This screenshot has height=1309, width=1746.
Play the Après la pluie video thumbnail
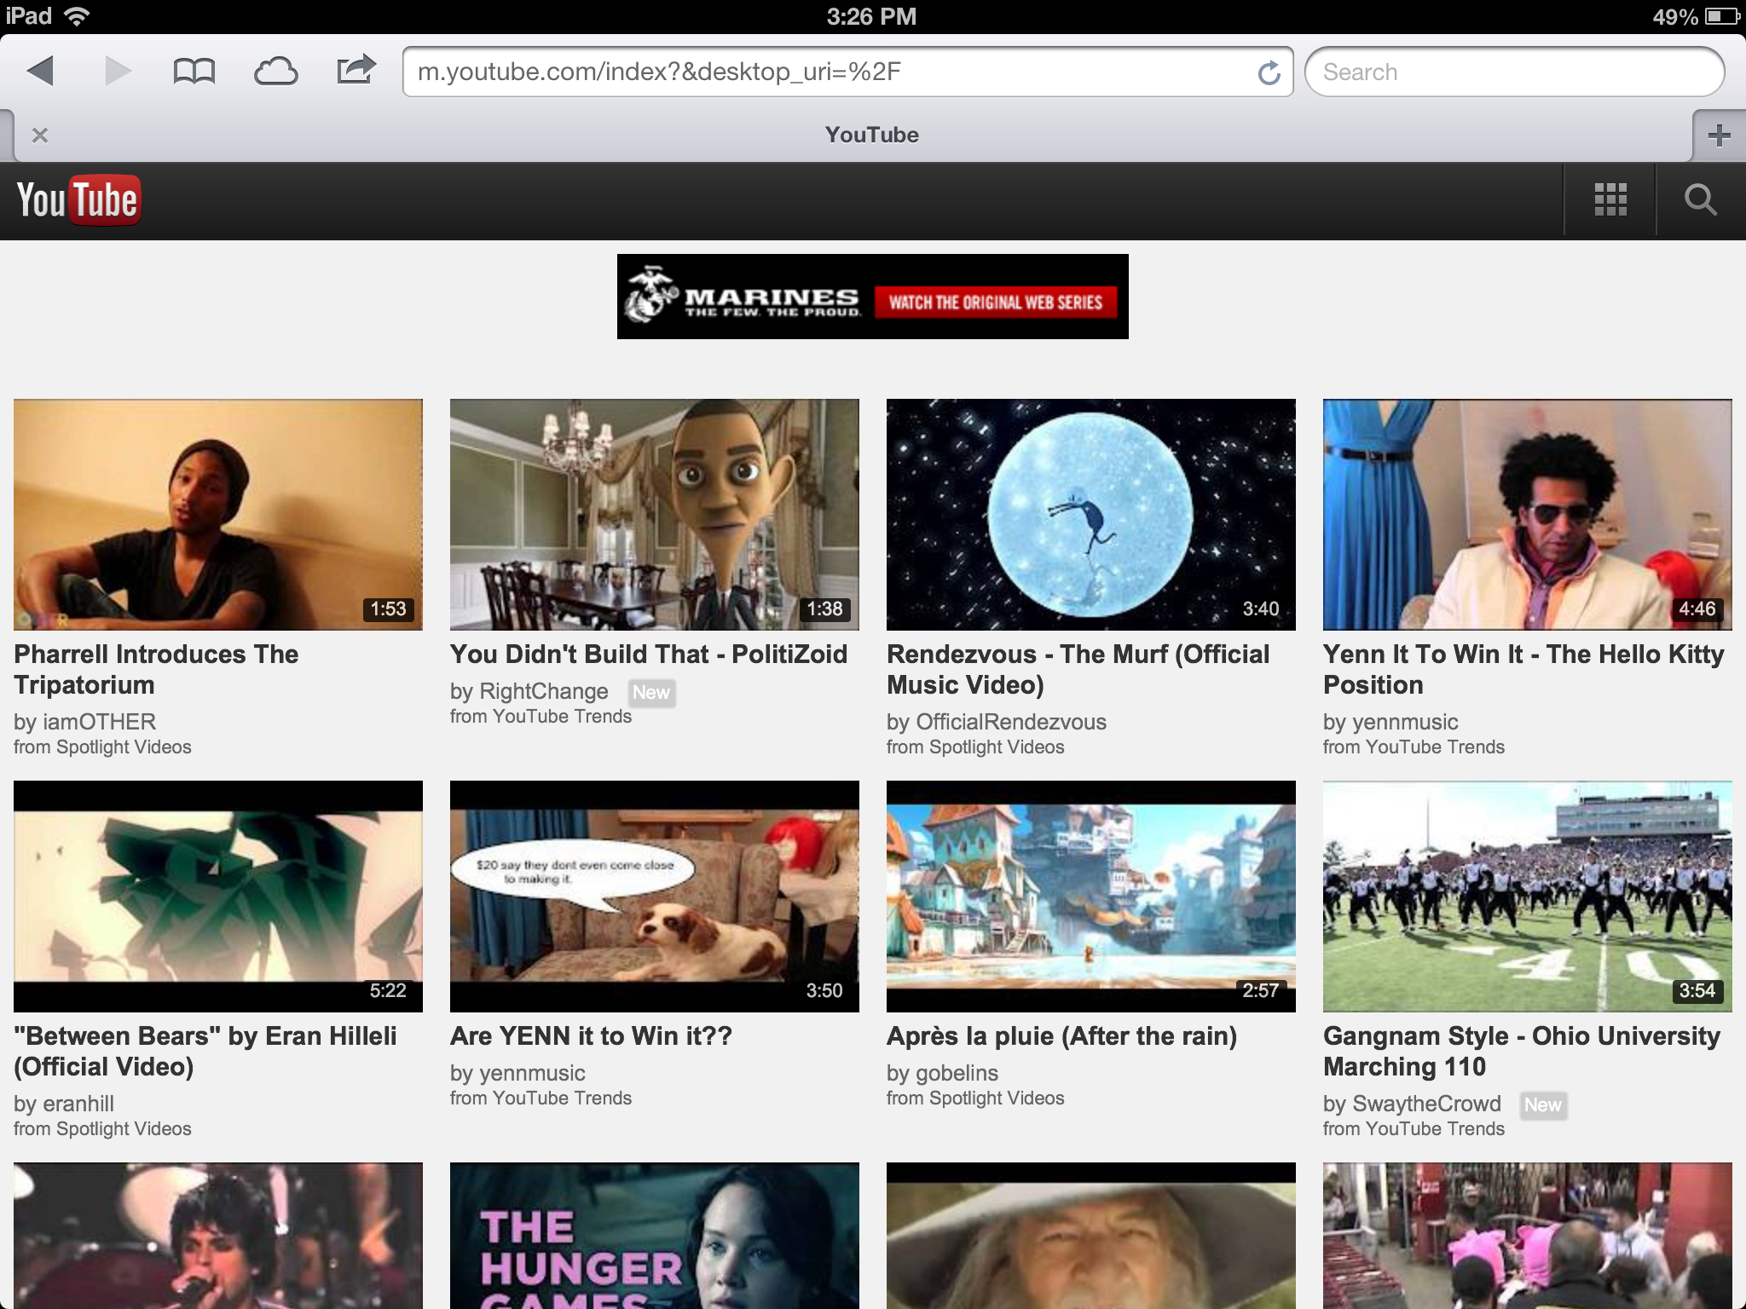click(1091, 897)
